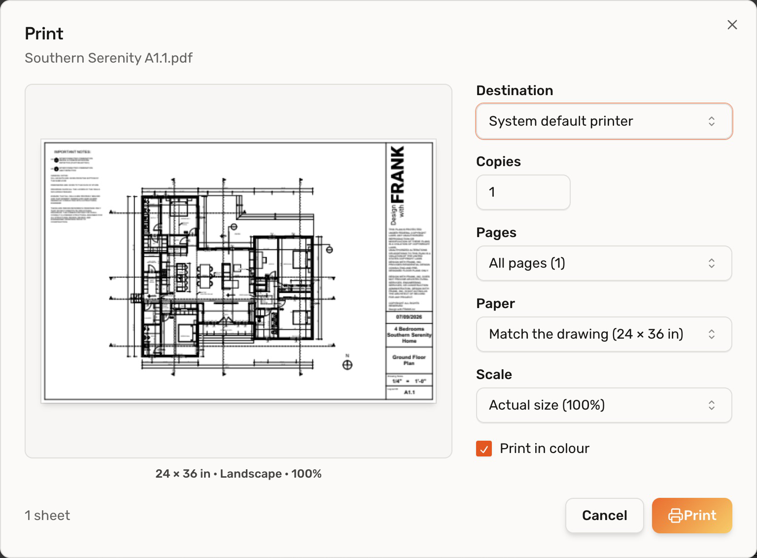Open the Scale dropdown
Image resolution: width=757 pixels, height=558 pixels.
click(x=604, y=405)
